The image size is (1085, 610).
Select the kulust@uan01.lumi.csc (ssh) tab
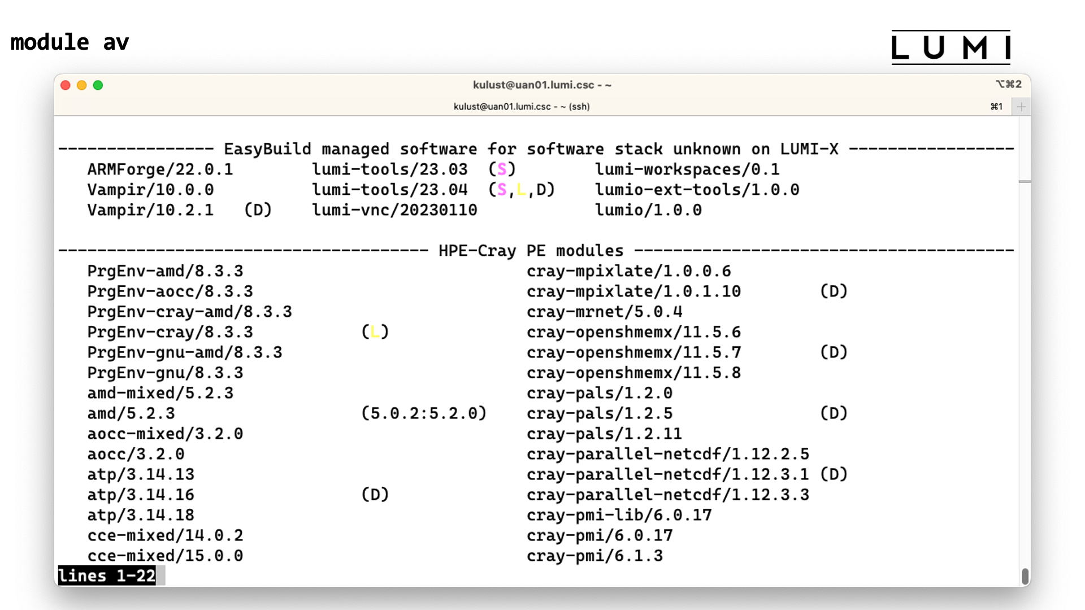coord(522,107)
